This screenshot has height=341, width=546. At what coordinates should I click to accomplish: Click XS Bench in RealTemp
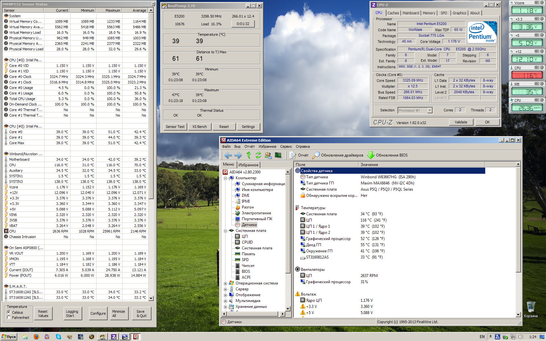pos(200,127)
